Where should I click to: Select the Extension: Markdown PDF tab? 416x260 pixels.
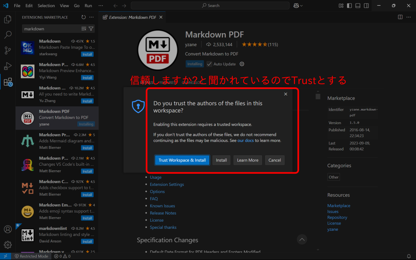pyautogui.click(x=132, y=17)
